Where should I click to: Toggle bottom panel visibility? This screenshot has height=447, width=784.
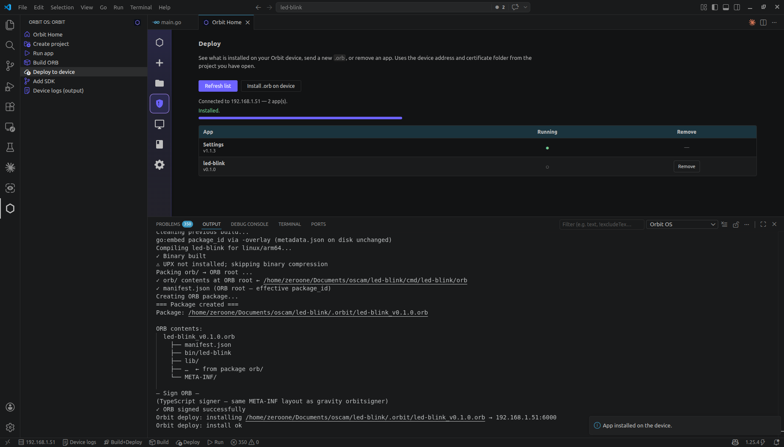click(726, 7)
